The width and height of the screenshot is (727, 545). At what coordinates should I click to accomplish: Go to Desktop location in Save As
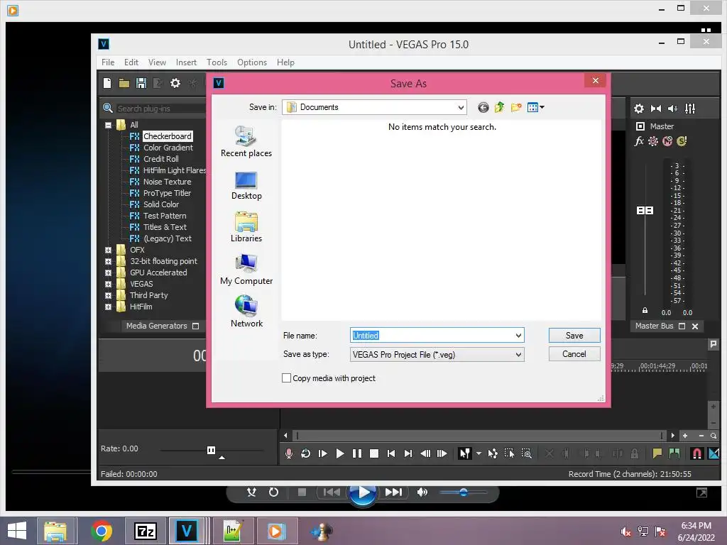(246, 185)
